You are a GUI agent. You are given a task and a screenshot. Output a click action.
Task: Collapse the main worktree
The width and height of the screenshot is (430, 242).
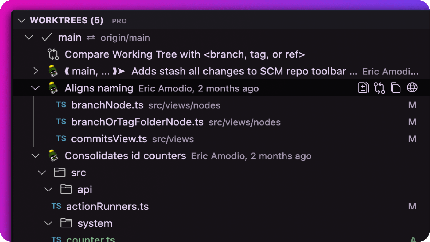[x=29, y=37]
